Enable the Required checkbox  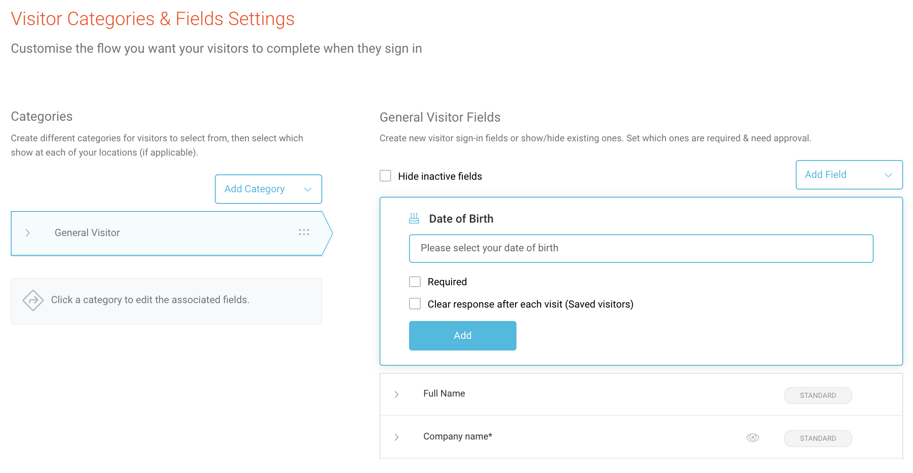[415, 282]
